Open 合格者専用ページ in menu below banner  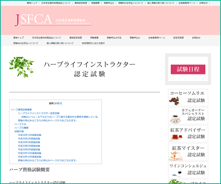[x=157, y=38]
